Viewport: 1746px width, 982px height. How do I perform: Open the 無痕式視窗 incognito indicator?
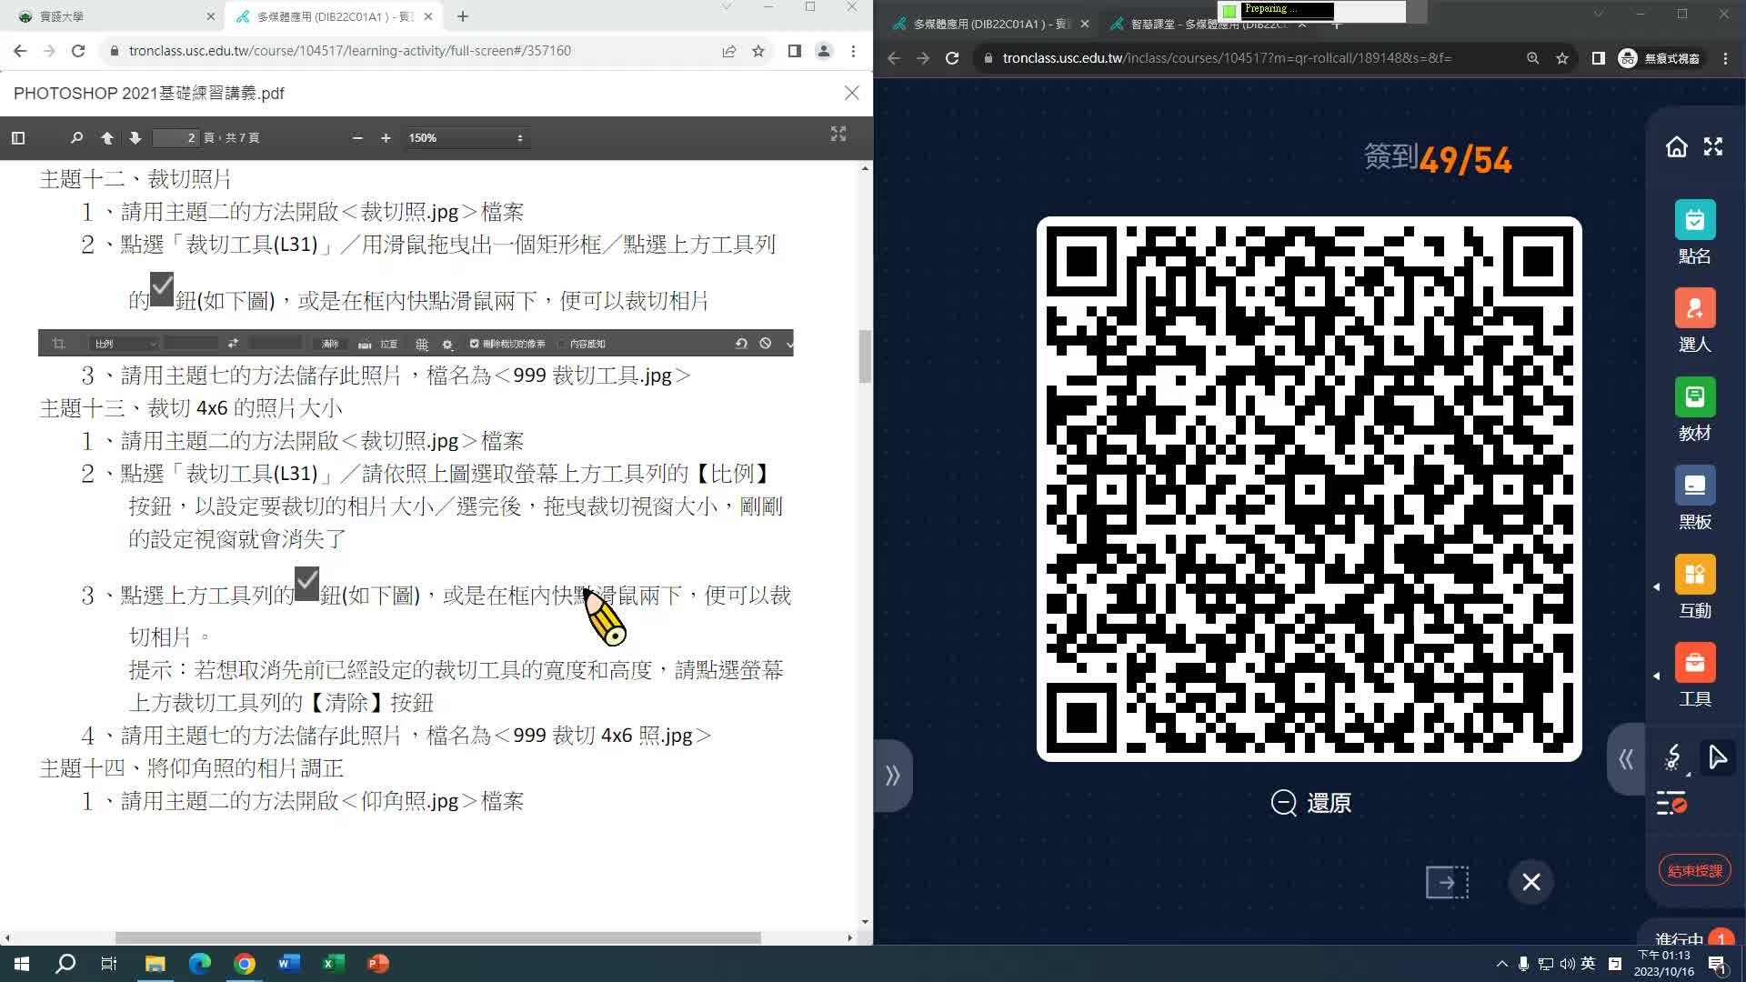click(x=1660, y=58)
